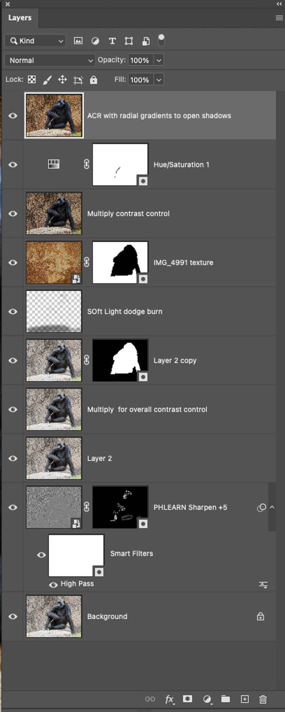The image size is (285, 712).
Task: Collapse the PHLEARN Sharpen smart filters
Action: 272,507
